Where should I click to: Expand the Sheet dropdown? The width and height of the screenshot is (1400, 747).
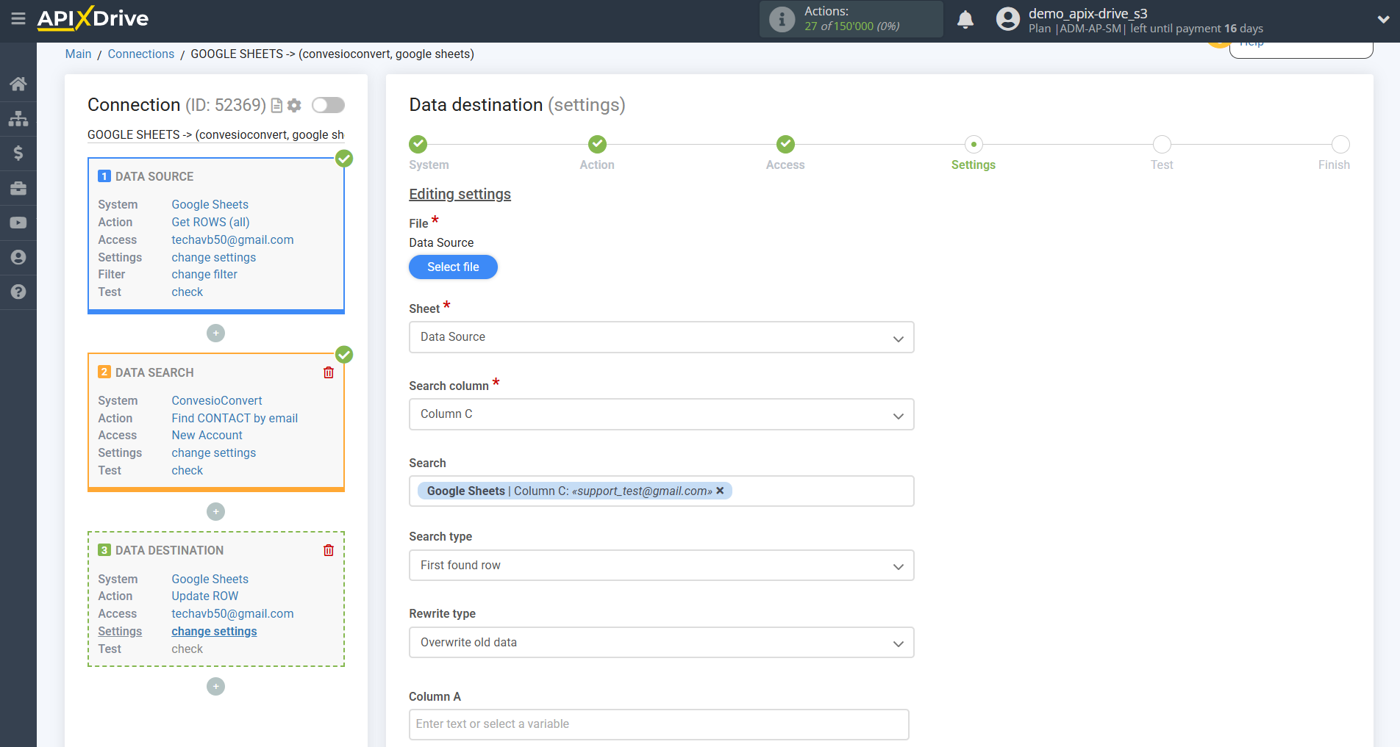click(x=661, y=337)
